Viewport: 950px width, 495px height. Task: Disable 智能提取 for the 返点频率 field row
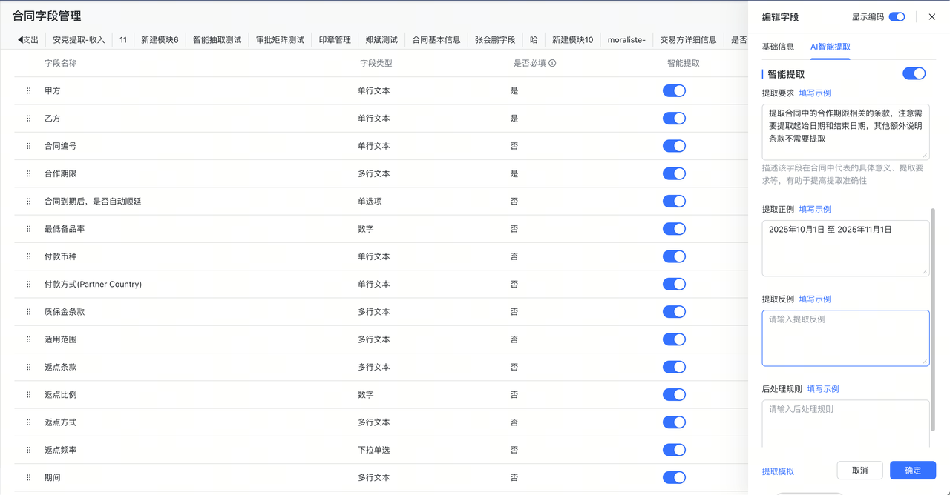(674, 450)
